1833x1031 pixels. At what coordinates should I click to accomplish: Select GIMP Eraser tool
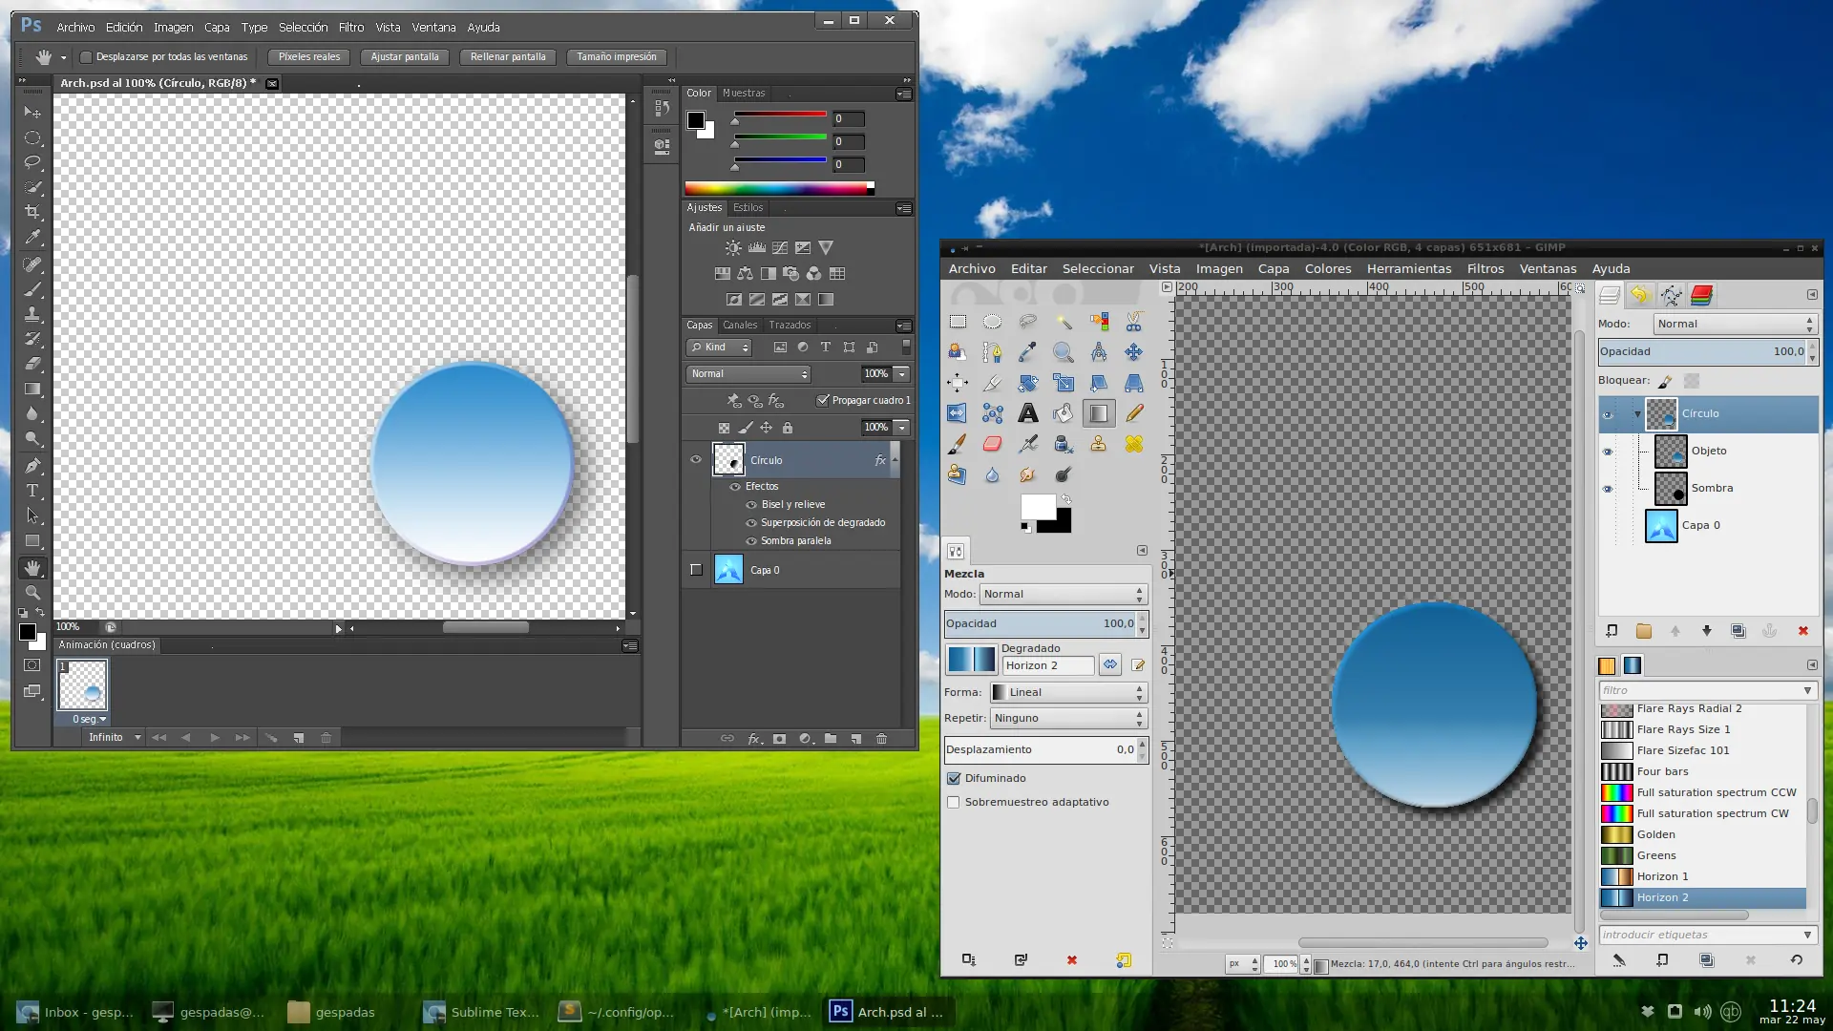992,444
